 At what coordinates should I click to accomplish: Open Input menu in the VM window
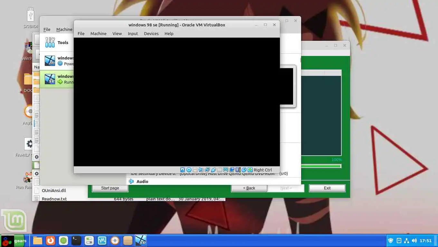pos(133,33)
